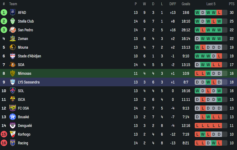The width and height of the screenshot is (237, 150).
Task: Click the San Pedro team logo
Action: (12, 30)
